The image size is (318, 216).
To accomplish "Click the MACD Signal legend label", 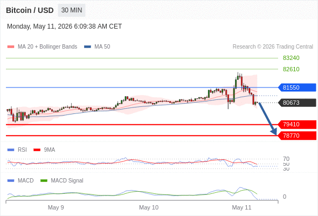I will coord(67,181).
